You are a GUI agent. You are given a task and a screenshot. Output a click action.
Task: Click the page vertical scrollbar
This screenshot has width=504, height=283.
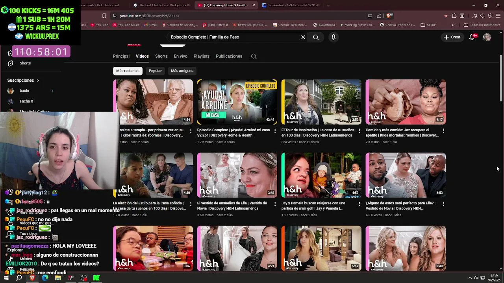coord(501,78)
